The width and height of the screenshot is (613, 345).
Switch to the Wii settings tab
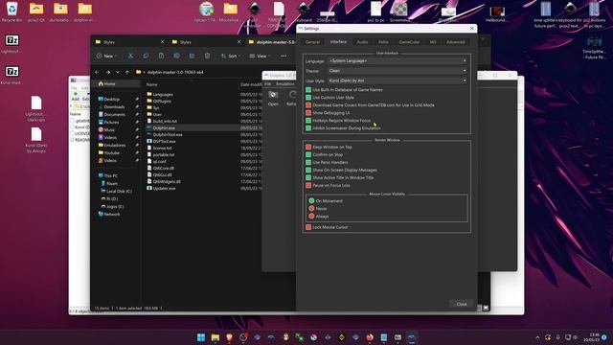(433, 42)
